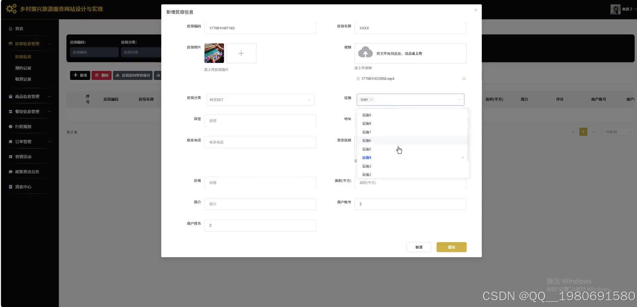
Task: Click the 行程规划 sidebar icon
Action: coord(10,127)
